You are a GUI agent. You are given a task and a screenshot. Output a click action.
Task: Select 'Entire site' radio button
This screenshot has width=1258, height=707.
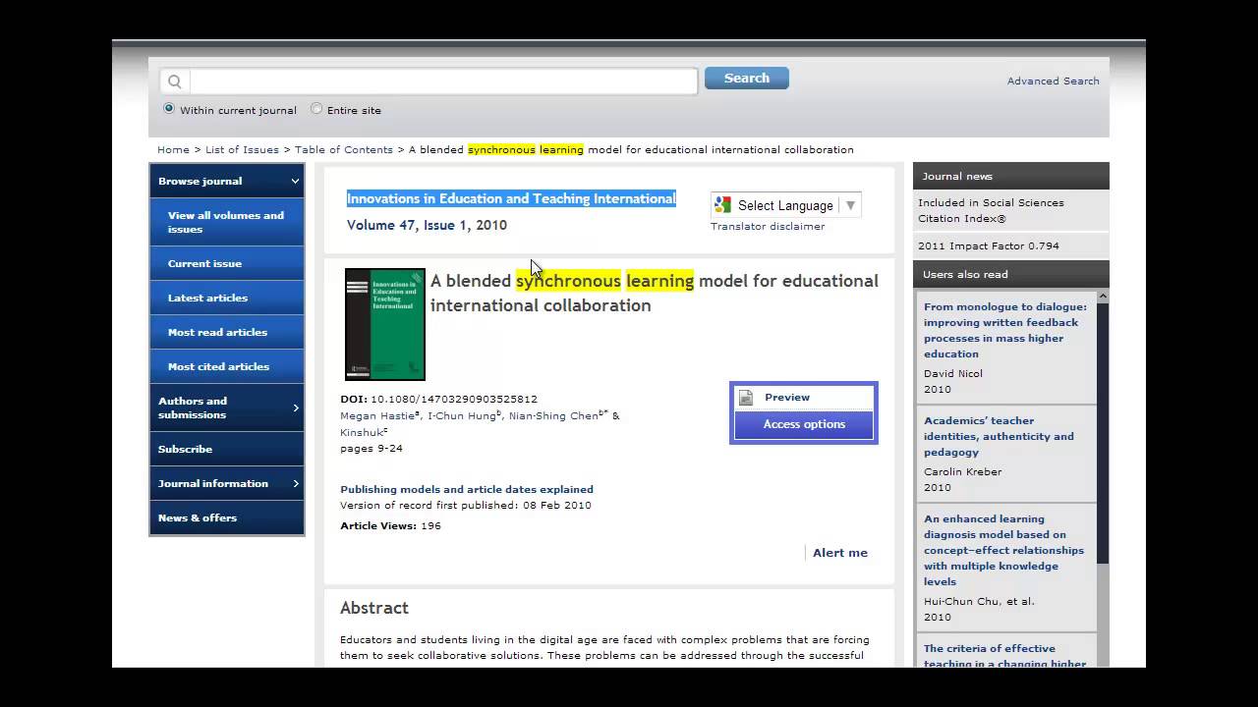pyautogui.click(x=316, y=109)
